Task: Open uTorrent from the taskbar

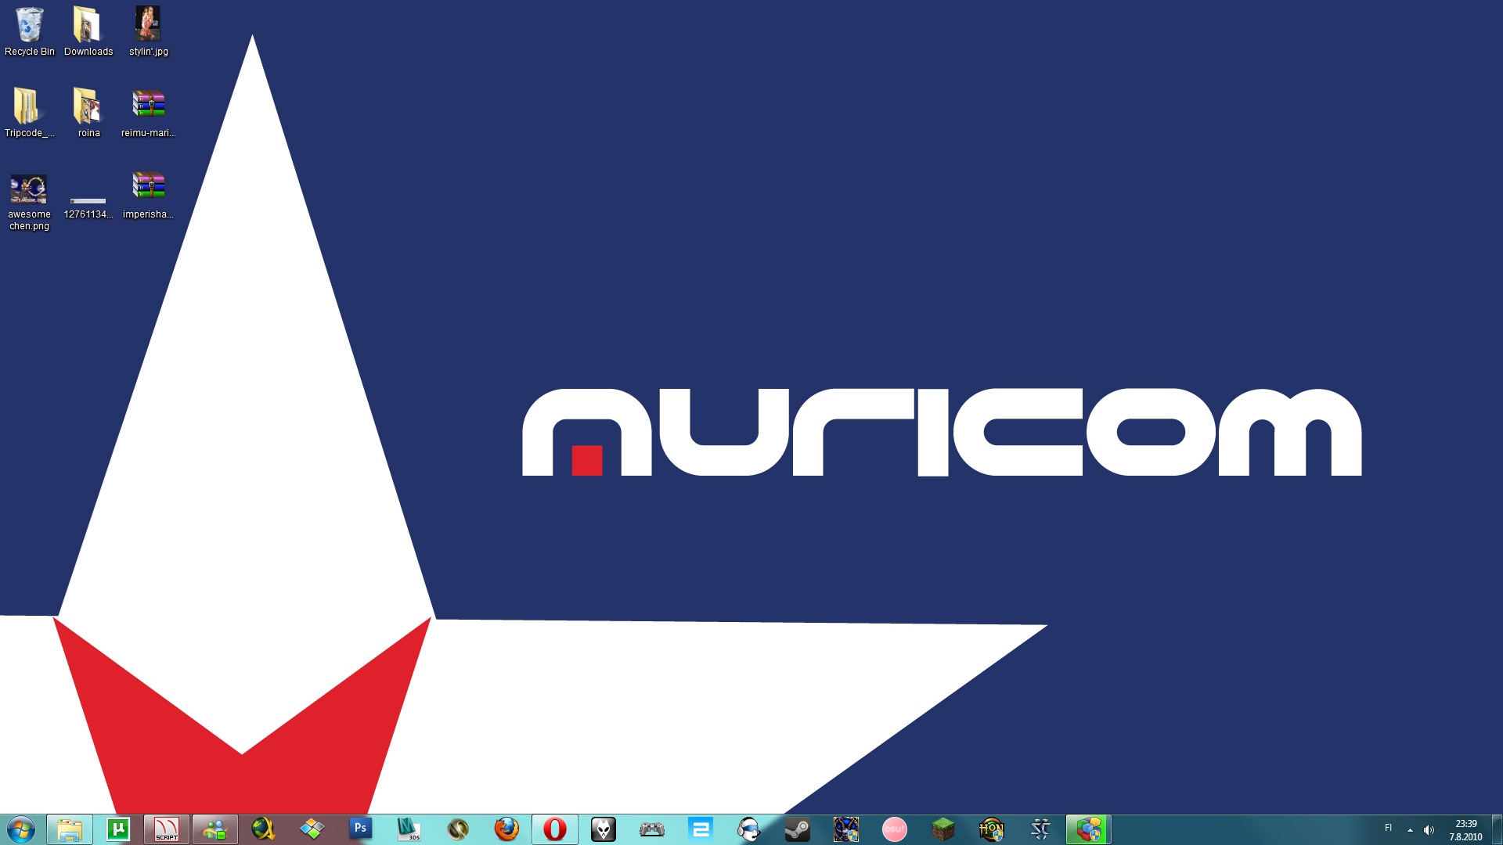Action: pos(118,829)
